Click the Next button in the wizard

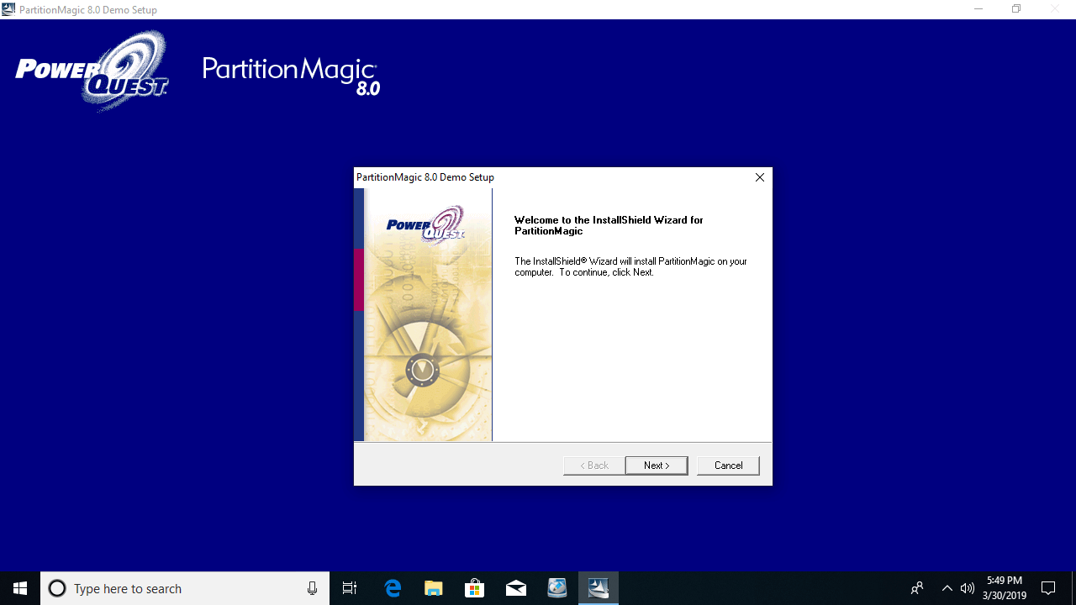(x=656, y=466)
